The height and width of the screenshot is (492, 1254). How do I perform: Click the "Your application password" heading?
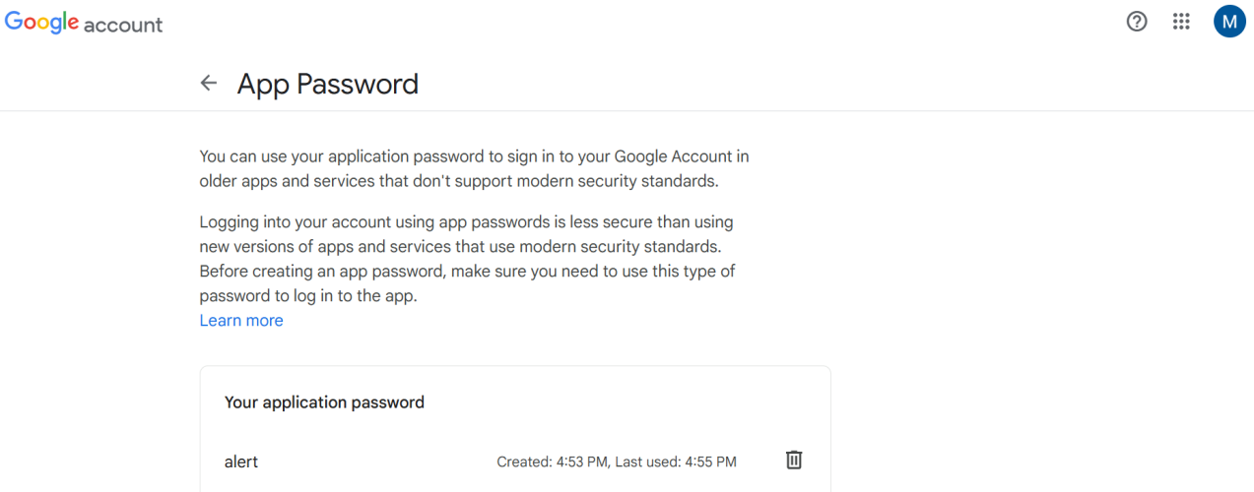324,402
